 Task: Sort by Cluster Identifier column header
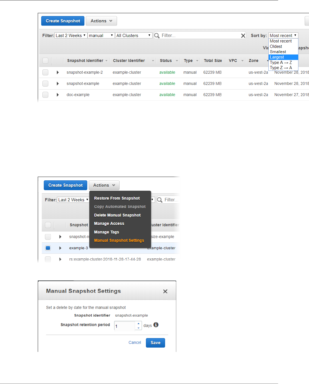coord(133,61)
